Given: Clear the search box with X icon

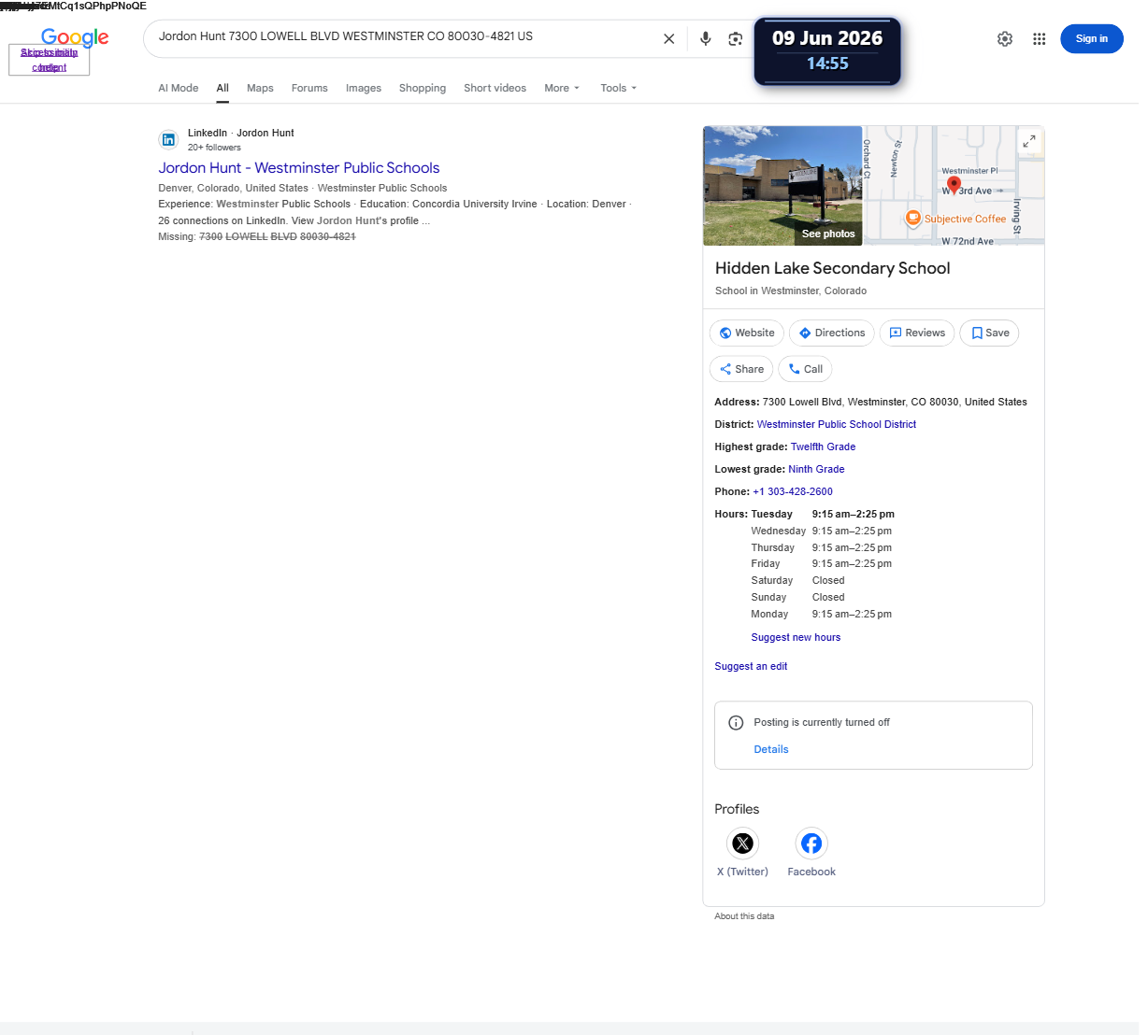Looking at the screenshot, I should pyautogui.click(x=668, y=39).
